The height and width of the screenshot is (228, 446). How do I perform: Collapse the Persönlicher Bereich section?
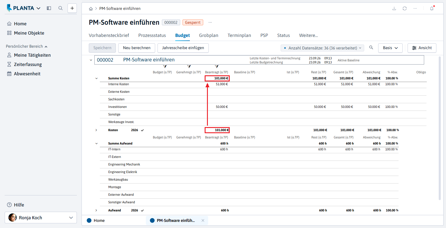point(46,47)
